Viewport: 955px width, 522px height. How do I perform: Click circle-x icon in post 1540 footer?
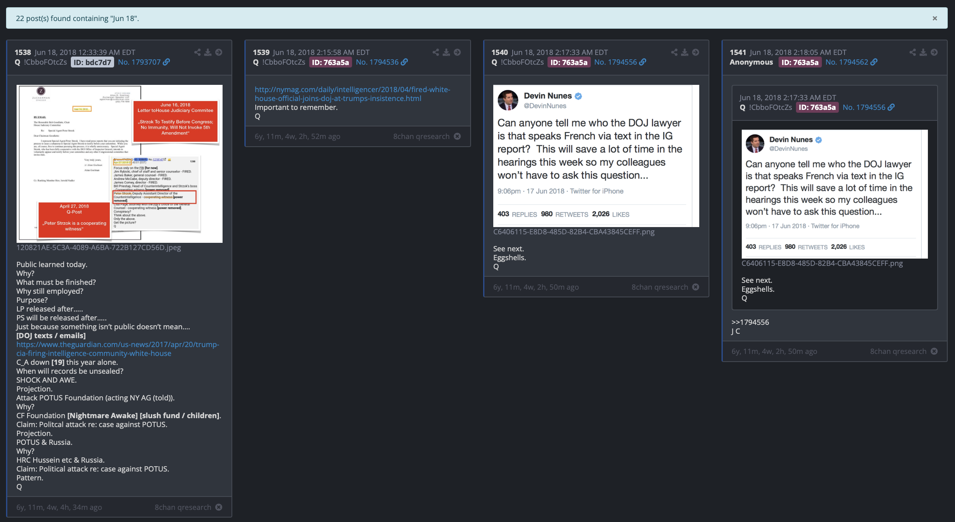696,287
